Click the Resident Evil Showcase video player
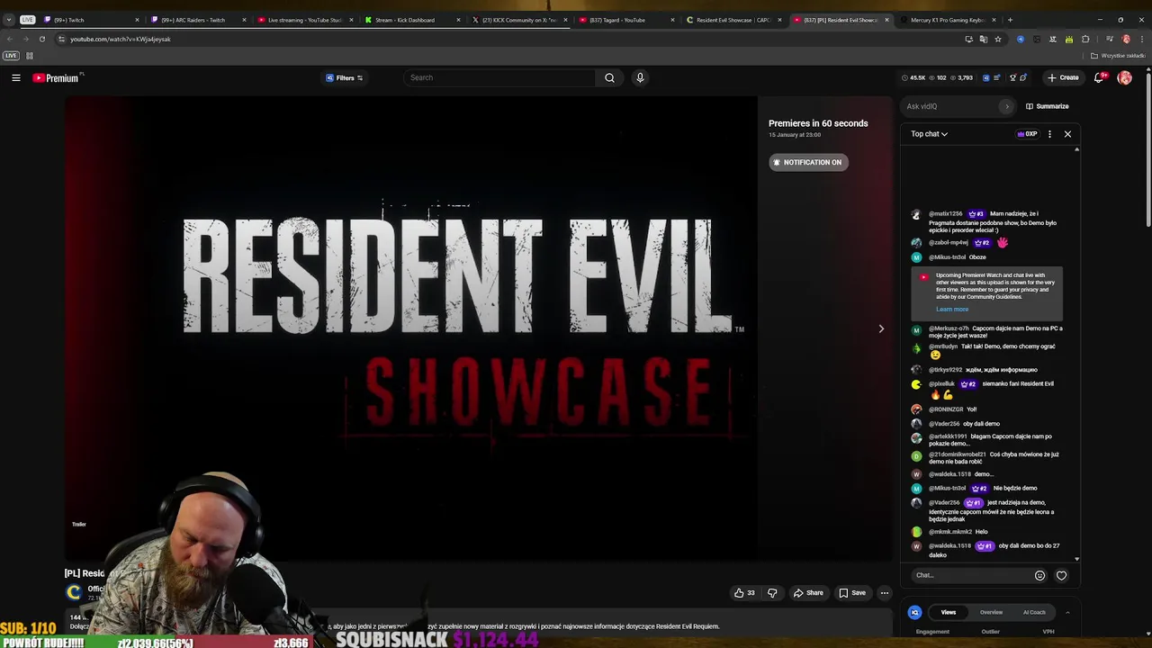The height and width of the screenshot is (648, 1152). pos(410,328)
